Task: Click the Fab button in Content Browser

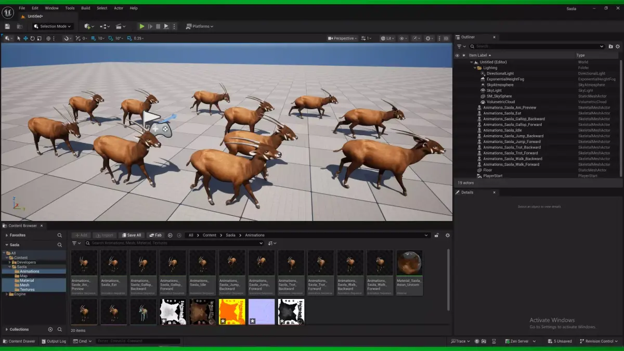Action: pyautogui.click(x=155, y=236)
